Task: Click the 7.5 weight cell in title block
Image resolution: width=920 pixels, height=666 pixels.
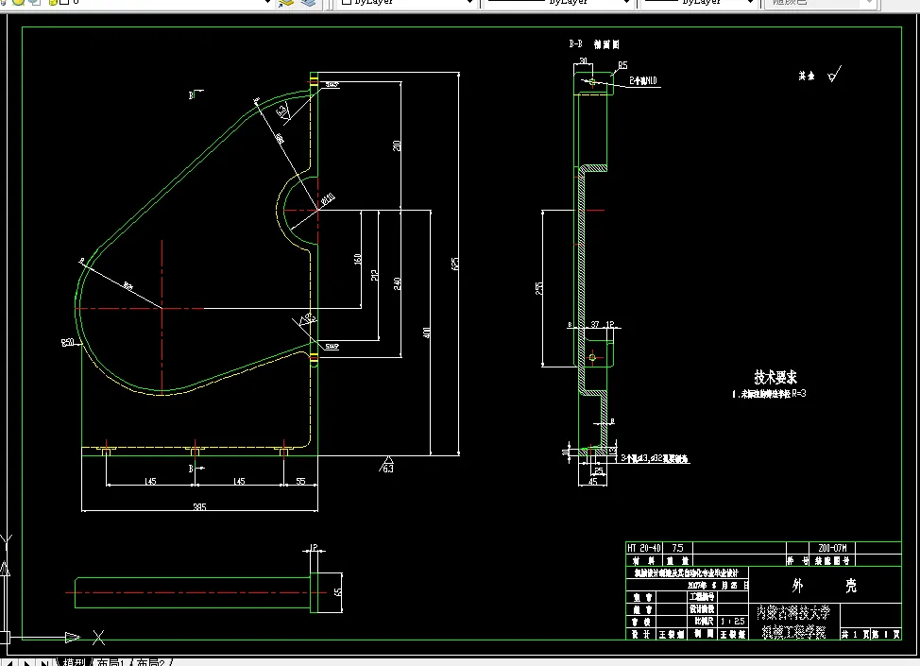Action: pyautogui.click(x=677, y=548)
